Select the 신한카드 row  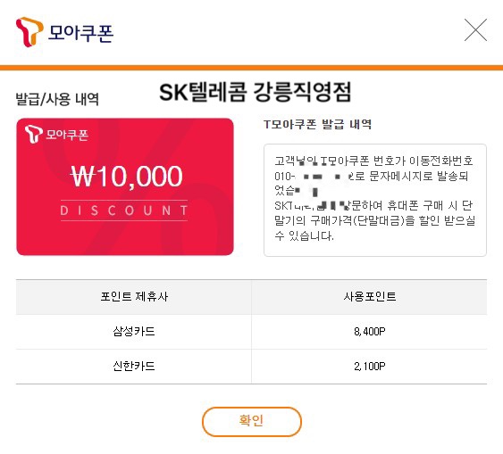(x=252, y=367)
